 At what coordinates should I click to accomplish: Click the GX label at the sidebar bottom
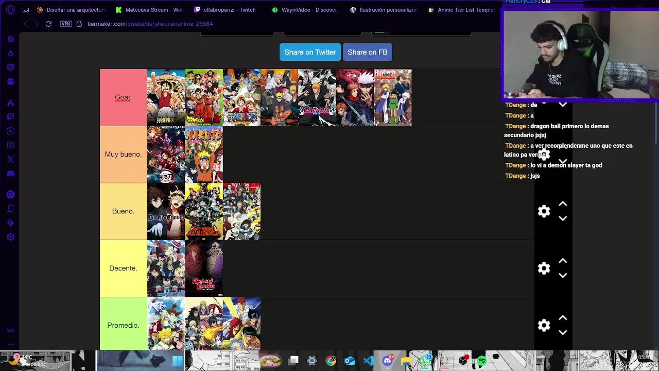tap(10, 330)
